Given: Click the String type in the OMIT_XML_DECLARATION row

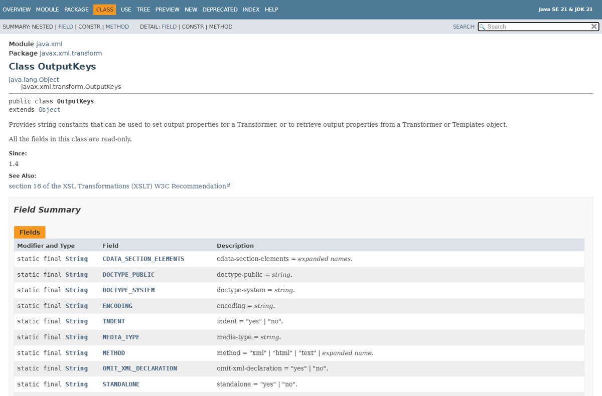Looking at the screenshot, I should 76,368.
